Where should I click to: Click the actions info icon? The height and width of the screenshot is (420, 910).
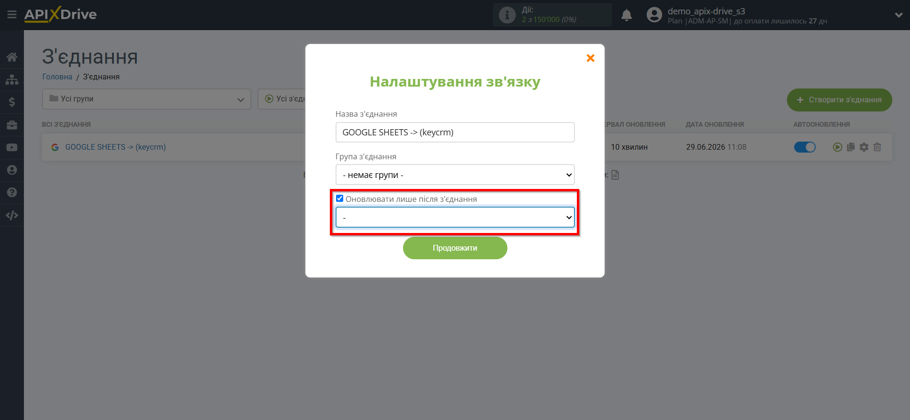(x=507, y=15)
